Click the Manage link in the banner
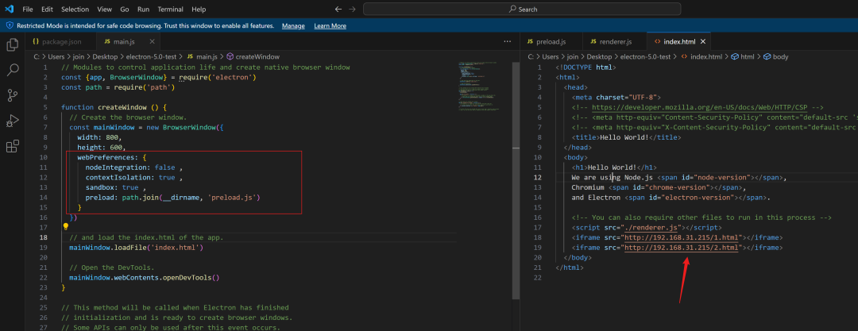Image resolution: width=858 pixels, height=331 pixels. pos(293,25)
